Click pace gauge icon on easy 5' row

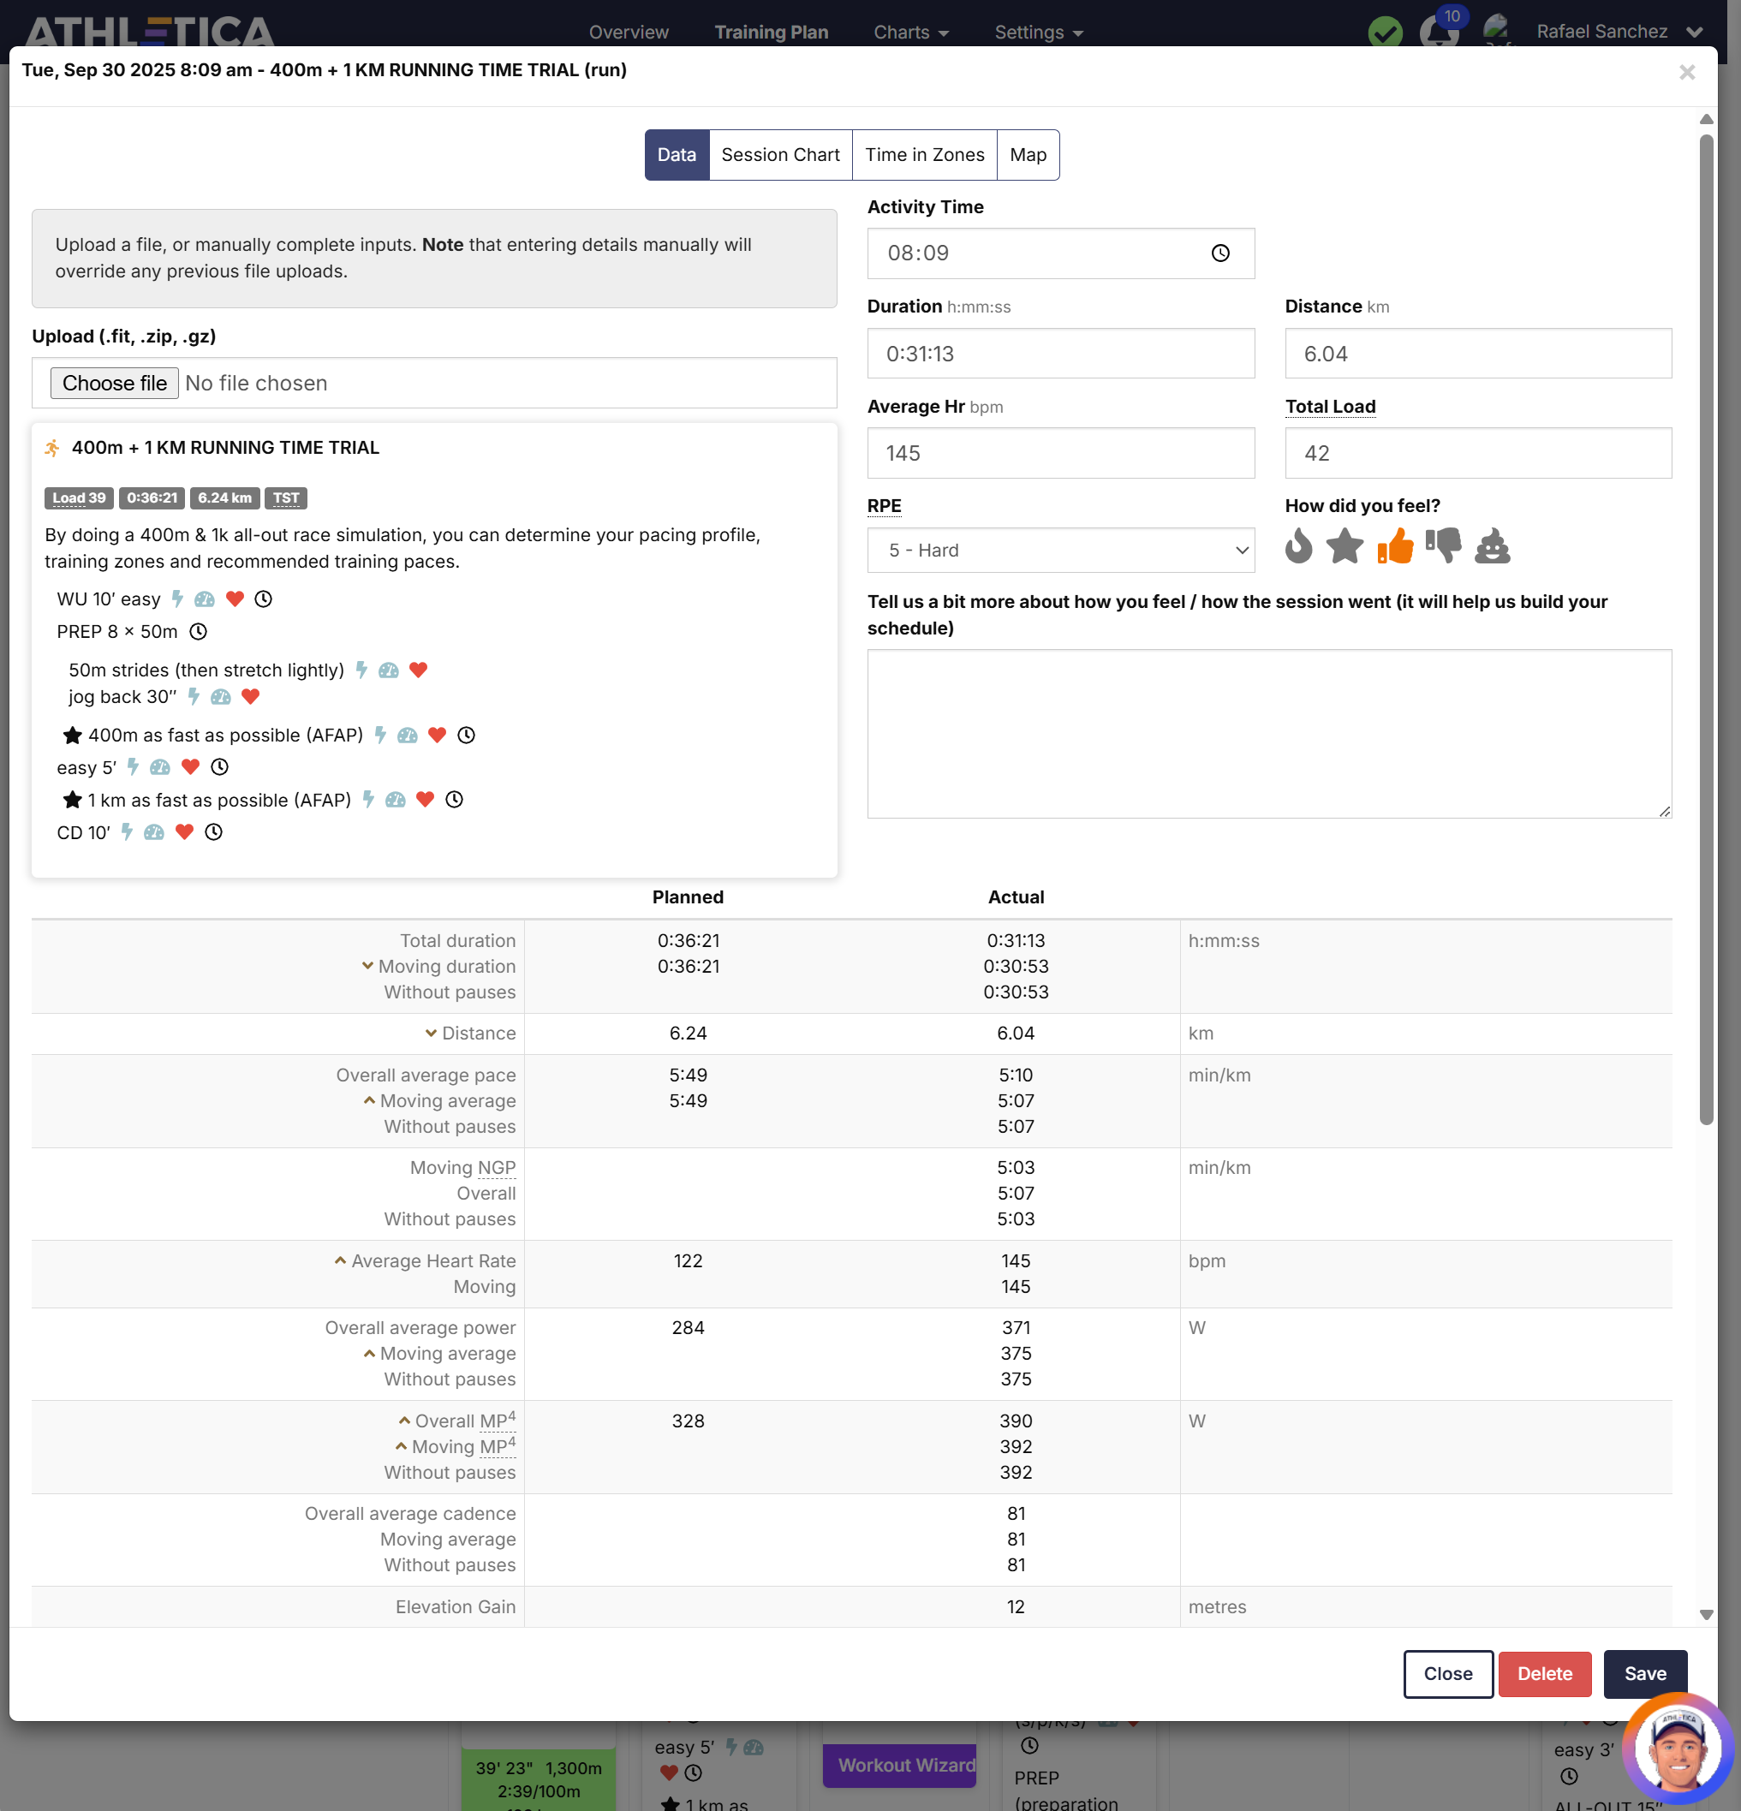tap(160, 767)
